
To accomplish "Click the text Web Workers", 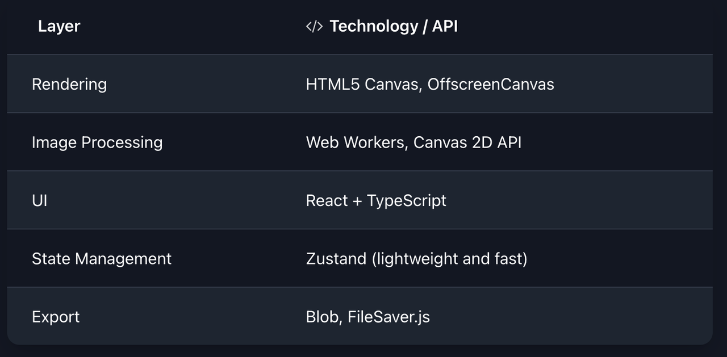I will click(x=356, y=142).
